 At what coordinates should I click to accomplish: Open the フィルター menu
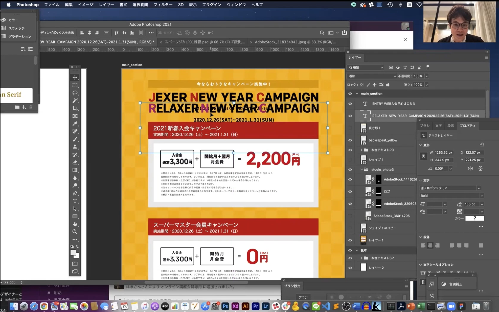click(x=163, y=5)
